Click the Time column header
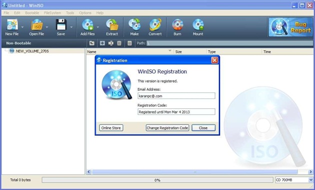The height and width of the screenshot is (190, 315). [x=287, y=51]
